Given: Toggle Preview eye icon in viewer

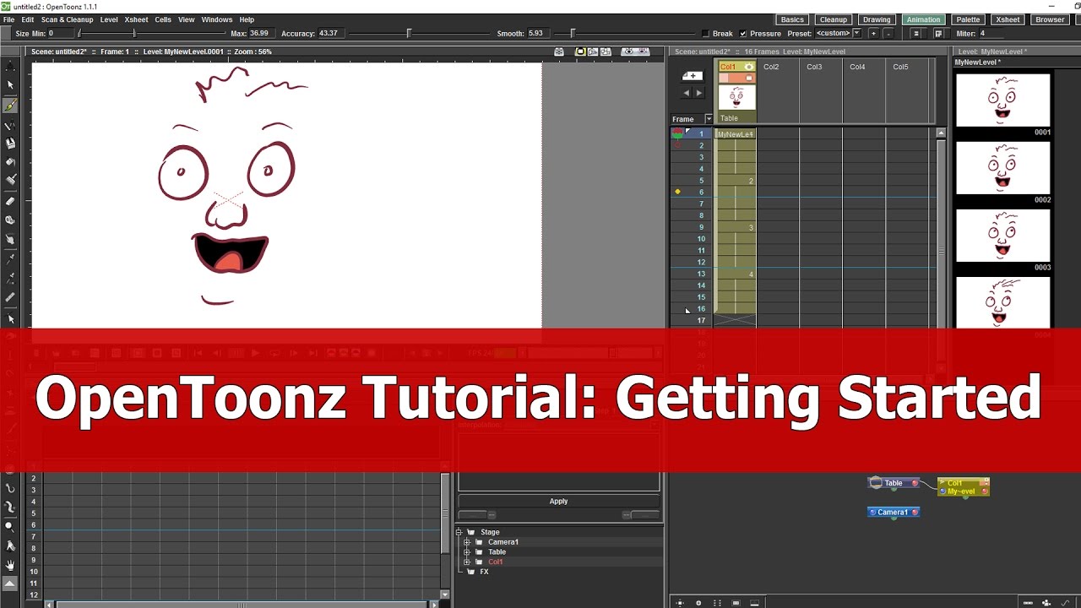Looking at the screenshot, I should pyautogui.click(x=628, y=52).
